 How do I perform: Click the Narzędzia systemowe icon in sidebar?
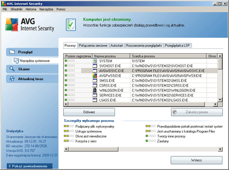pos(16,61)
